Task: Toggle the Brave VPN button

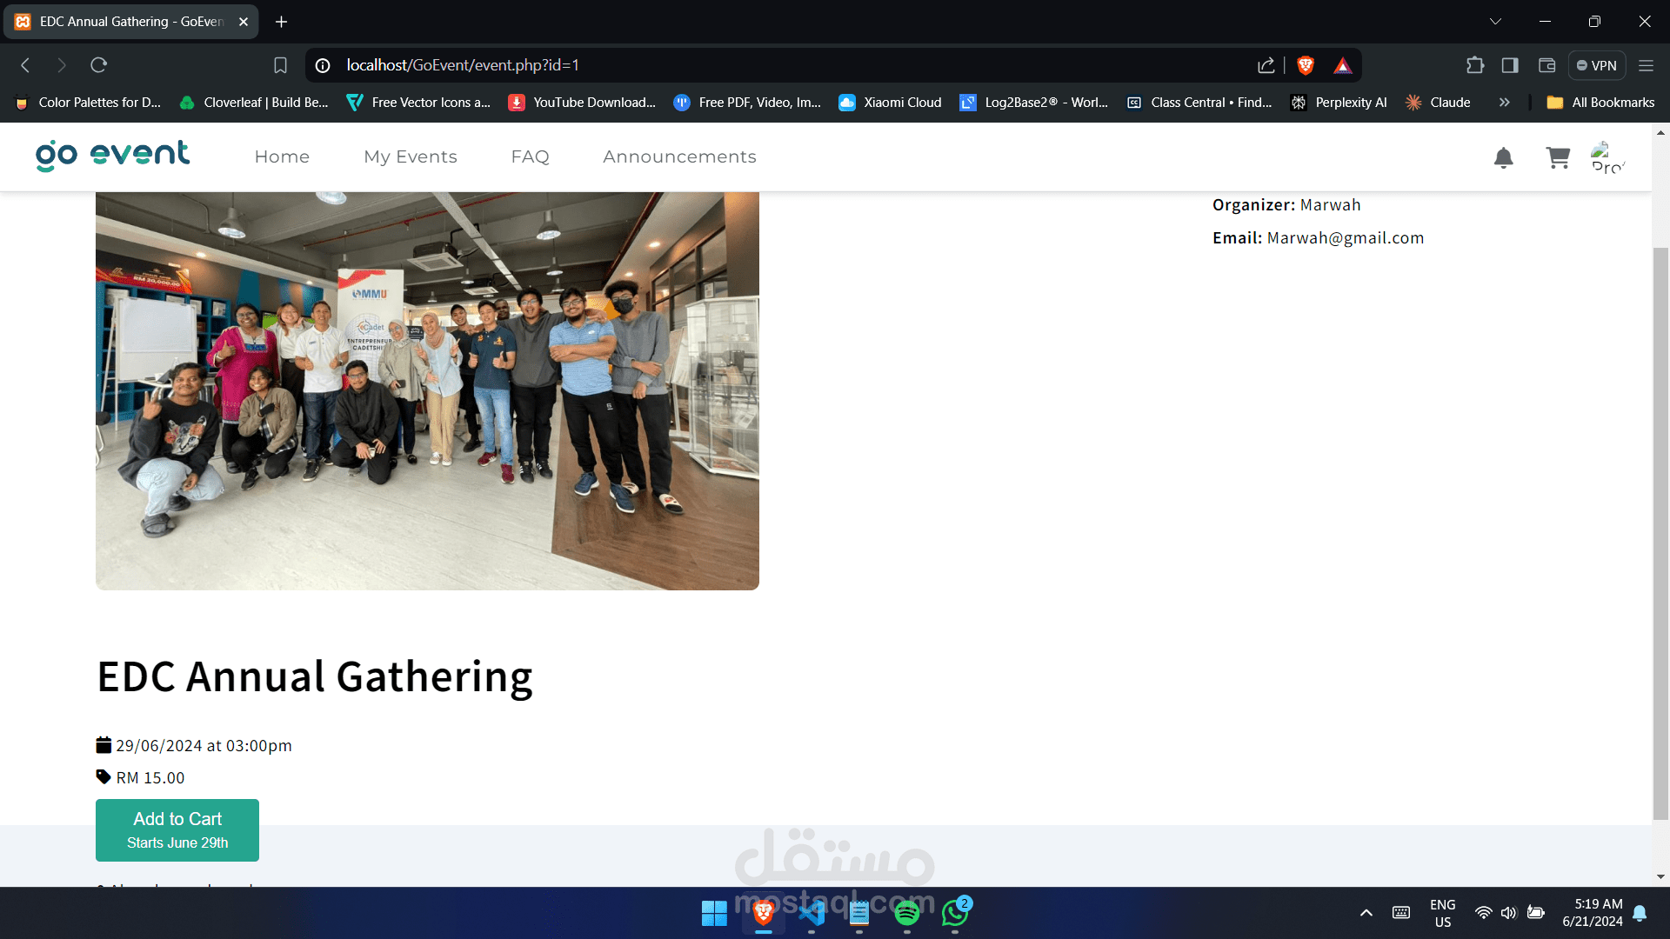Action: pyautogui.click(x=1597, y=65)
